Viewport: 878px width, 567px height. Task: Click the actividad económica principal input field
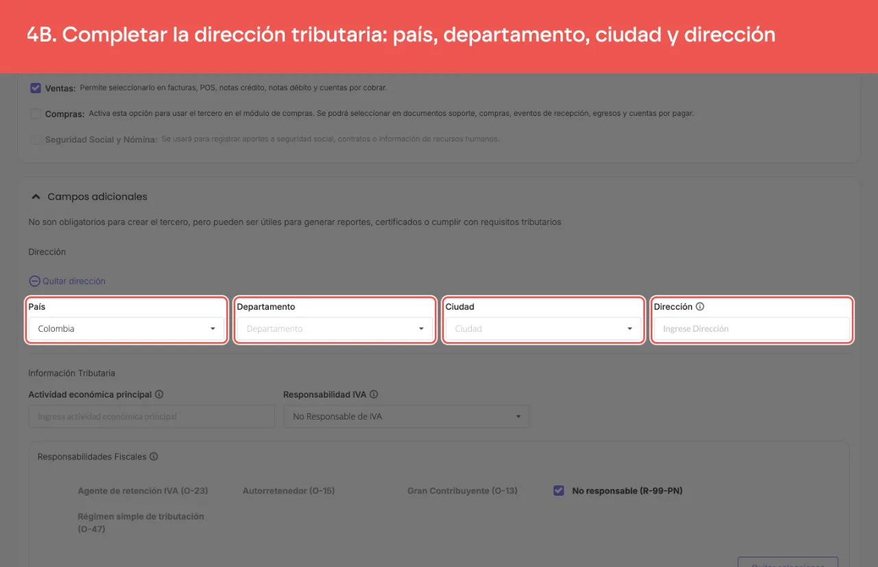point(152,416)
